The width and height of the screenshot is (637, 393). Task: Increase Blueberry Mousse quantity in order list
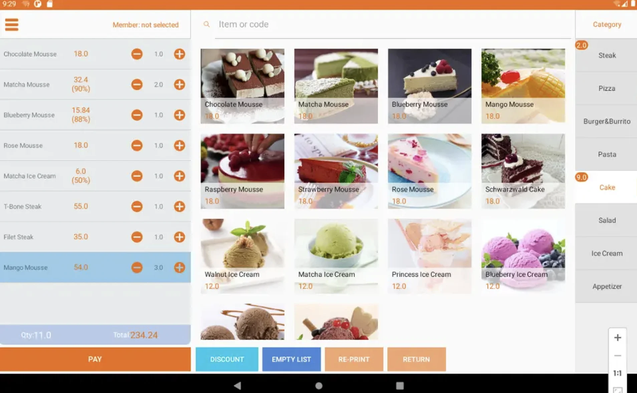pos(180,115)
